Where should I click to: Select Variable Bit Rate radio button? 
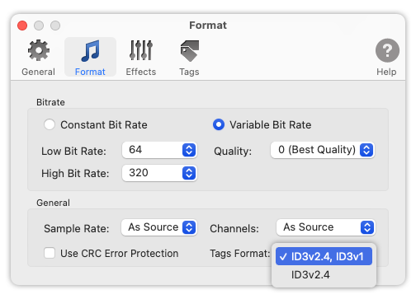(219, 124)
